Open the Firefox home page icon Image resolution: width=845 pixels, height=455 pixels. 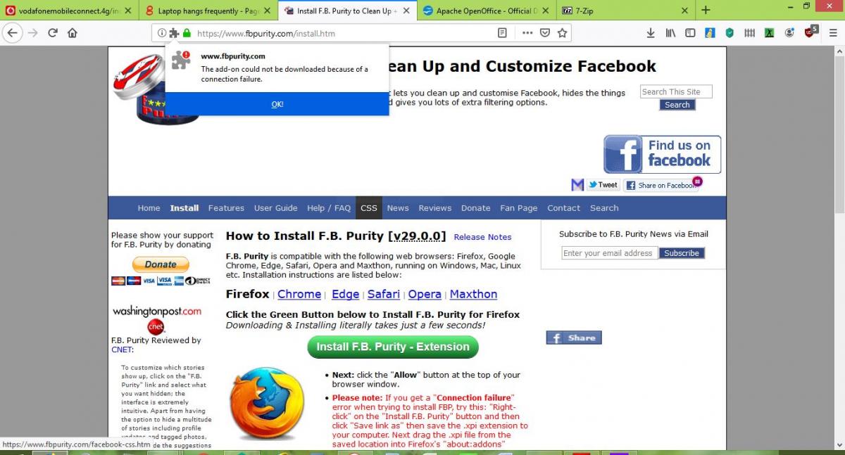point(72,33)
